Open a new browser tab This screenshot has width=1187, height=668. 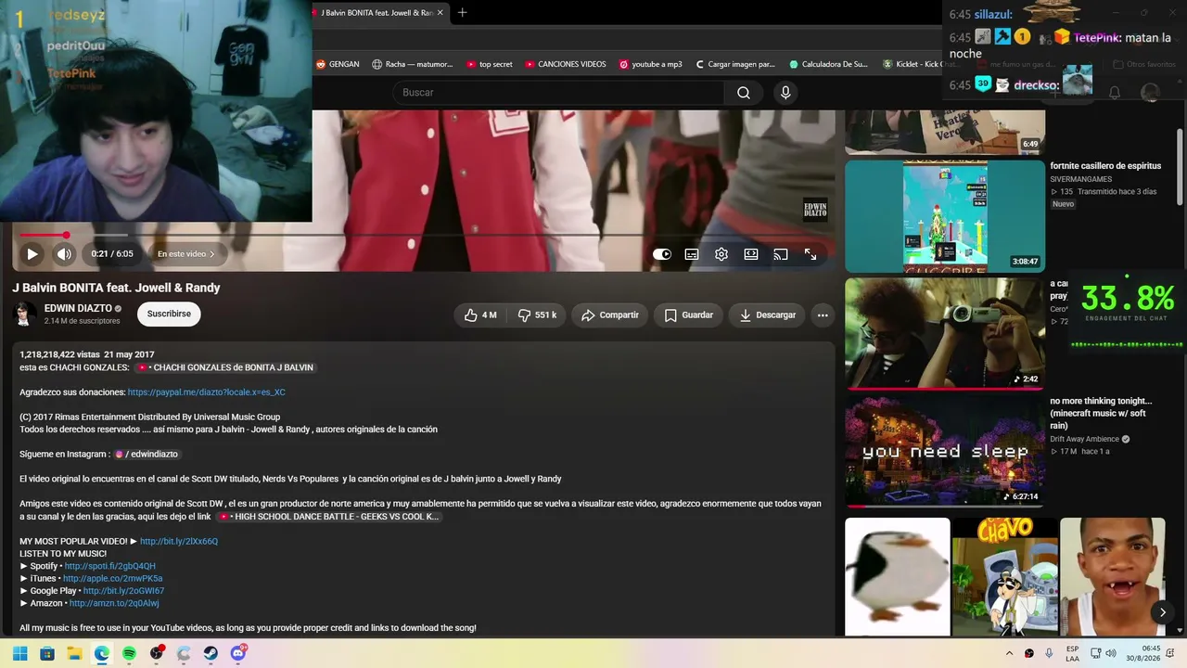(x=462, y=12)
